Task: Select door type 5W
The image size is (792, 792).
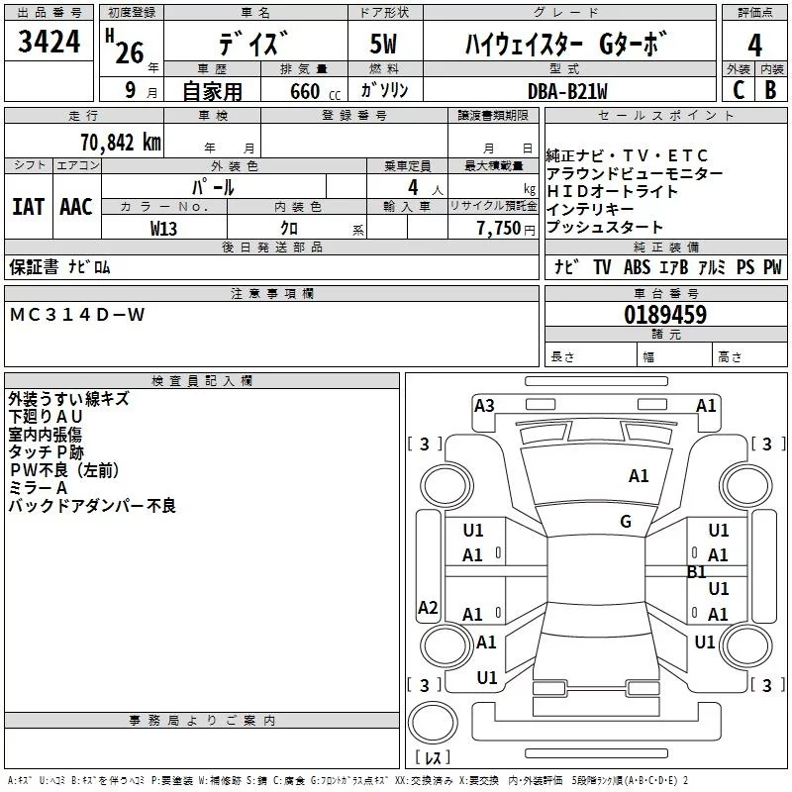Action: (383, 44)
